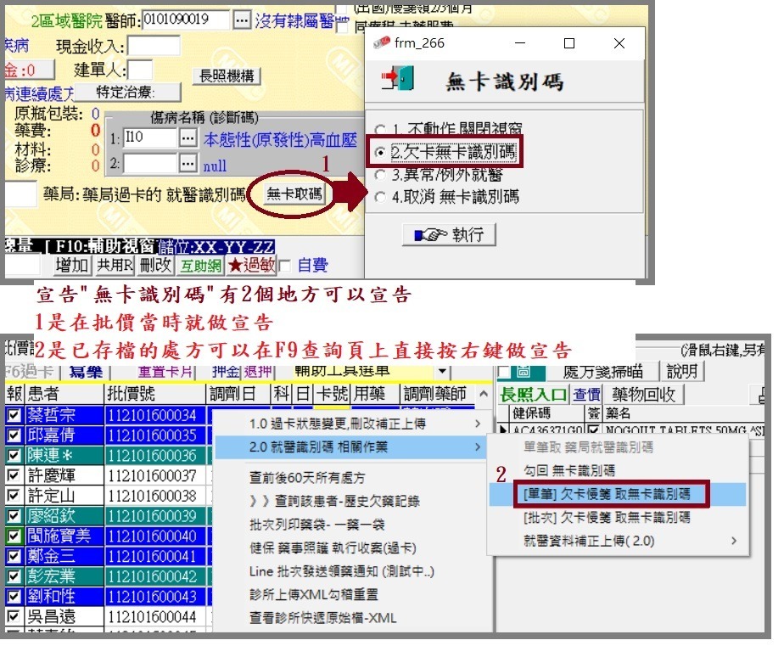Viewport: 784px width, 657px height.
Task: Toggle the 自費 checkbox
Action: [x=285, y=266]
